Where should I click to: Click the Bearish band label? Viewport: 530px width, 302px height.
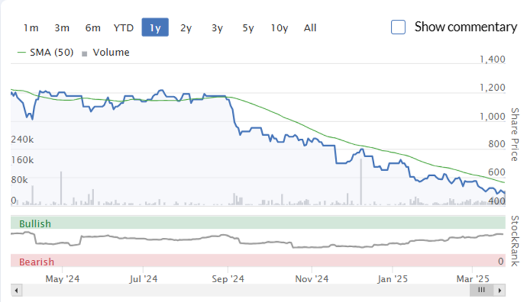tap(37, 262)
